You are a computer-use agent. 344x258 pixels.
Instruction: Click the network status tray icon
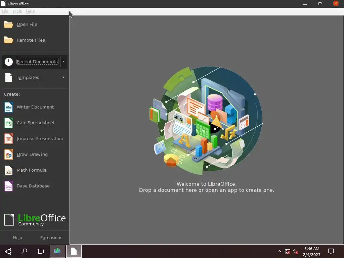pyautogui.click(x=288, y=251)
